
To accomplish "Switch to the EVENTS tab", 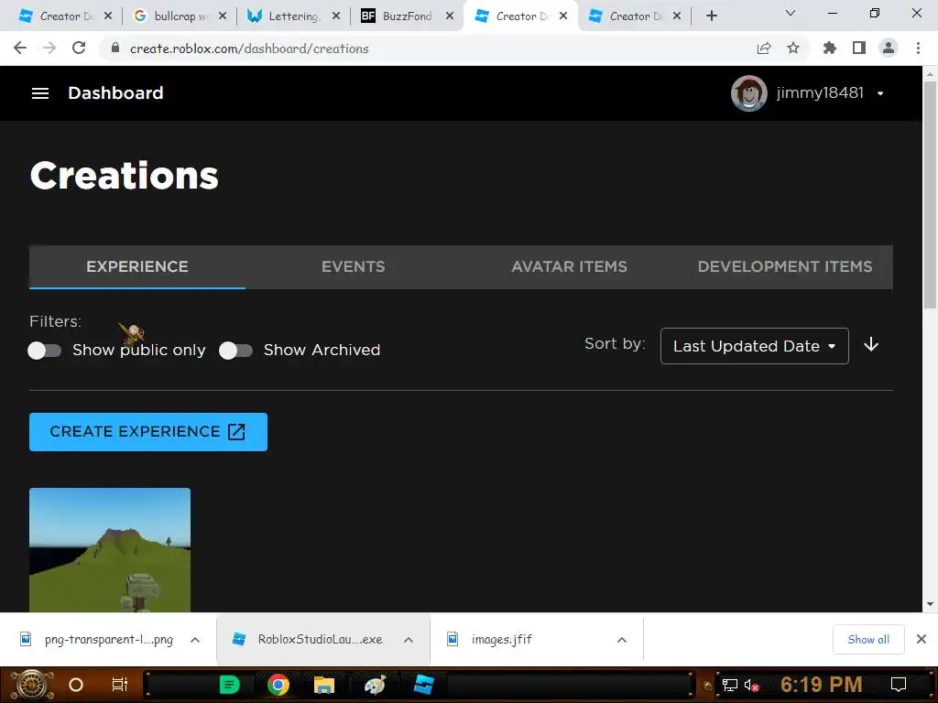I will pyautogui.click(x=353, y=266).
